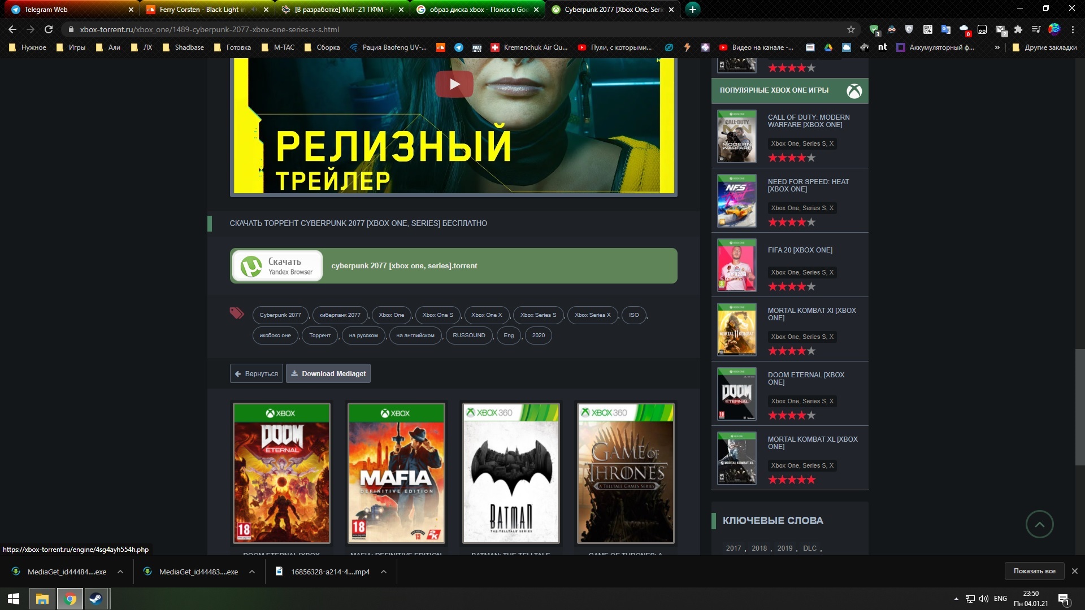Click the DLC keyword link

[x=810, y=548]
